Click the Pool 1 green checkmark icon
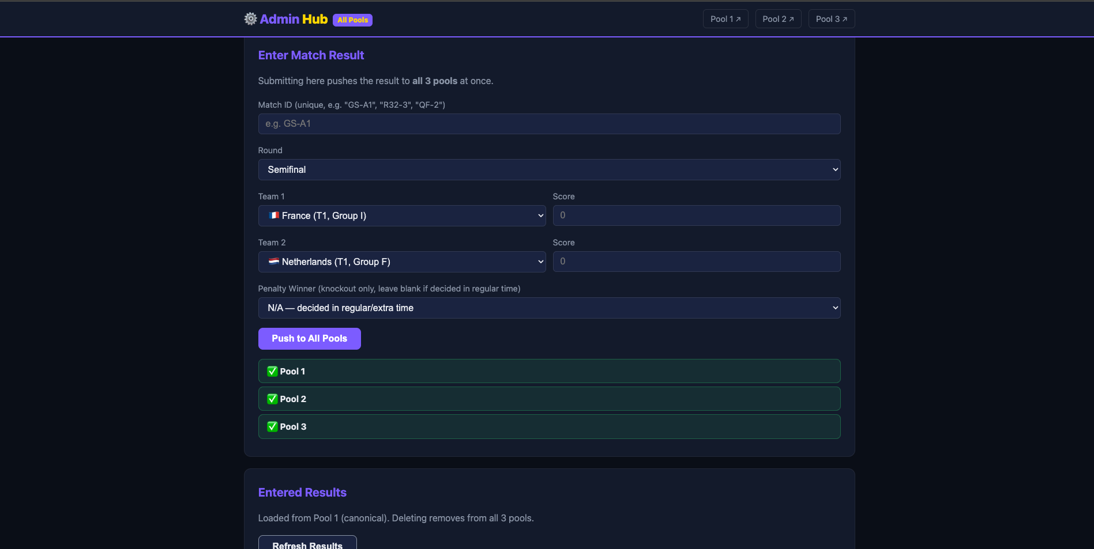This screenshot has width=1094, height=549. click(x=272, y=372)
